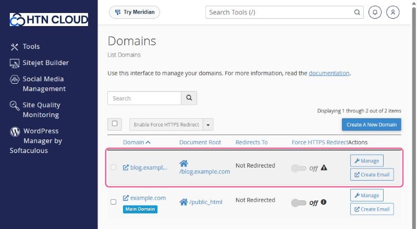Click 'Not Redirected' in example.com row
The height and width of the screenshot is (229, 417).
tap(255, 200)
